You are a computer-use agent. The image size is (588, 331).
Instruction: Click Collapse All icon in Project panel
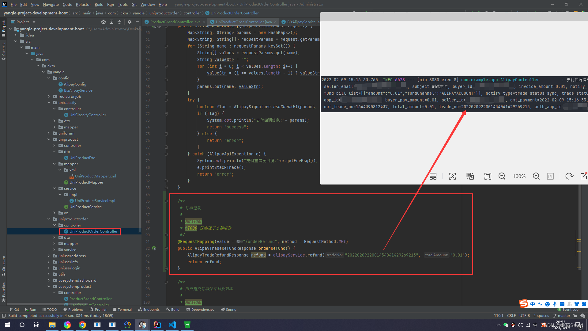(x=119, y=22)
